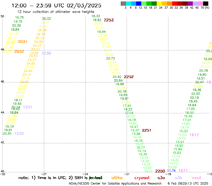Click the altika time label 2032

click(x=19, y=52)
